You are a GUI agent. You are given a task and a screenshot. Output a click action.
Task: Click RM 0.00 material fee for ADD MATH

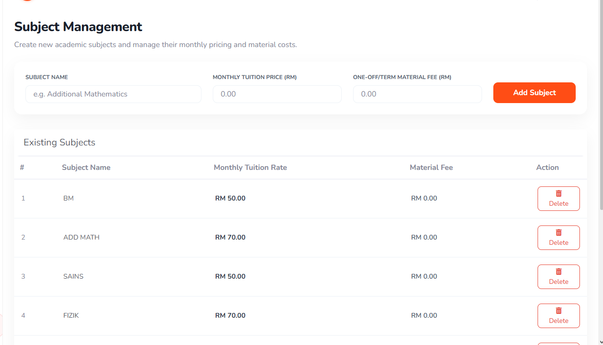424,238
